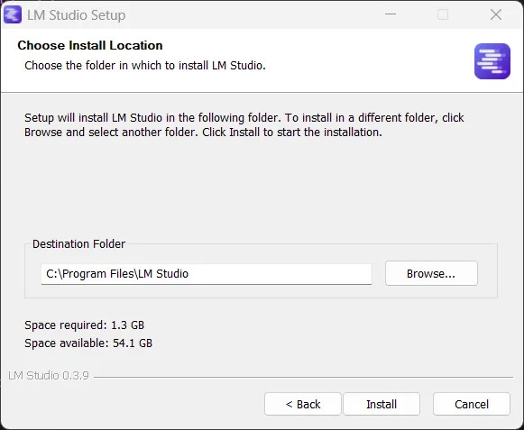524x430 pixels.
Task: Click 'Space available: 54.1 GB' text
Action: pyautogui.click(x=88, y=343)
